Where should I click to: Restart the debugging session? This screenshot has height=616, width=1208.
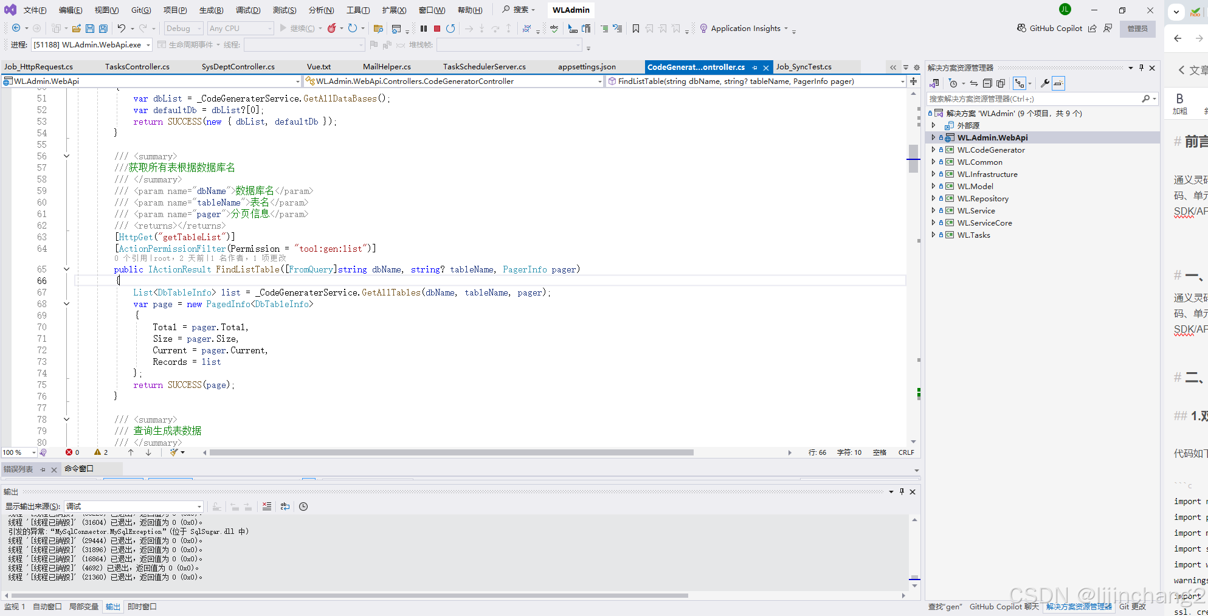coord(450,29)
